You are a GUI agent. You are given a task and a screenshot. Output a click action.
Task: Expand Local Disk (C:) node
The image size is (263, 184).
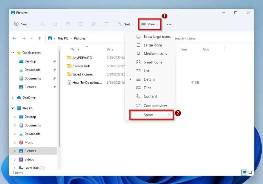[x=15, y=168]
